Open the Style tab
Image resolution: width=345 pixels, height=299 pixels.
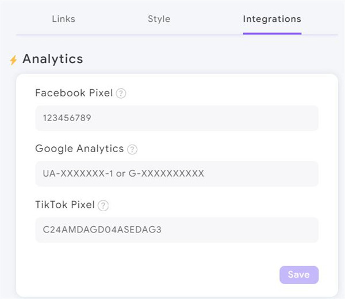(159, 19)
